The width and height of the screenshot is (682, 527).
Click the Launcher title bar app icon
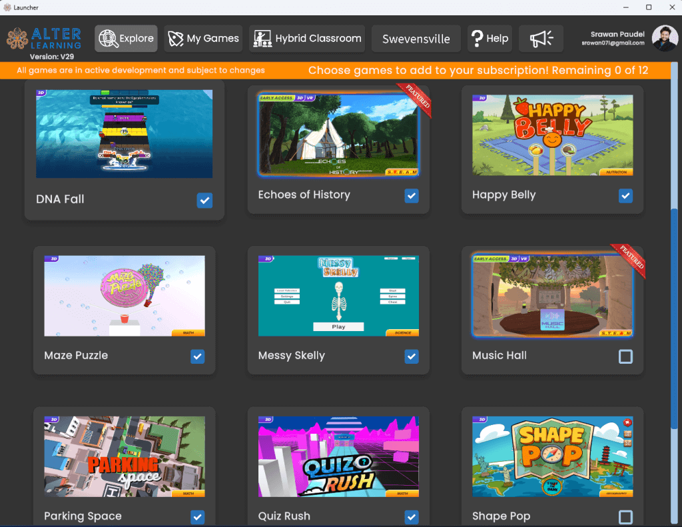click(x=7, y=7)
